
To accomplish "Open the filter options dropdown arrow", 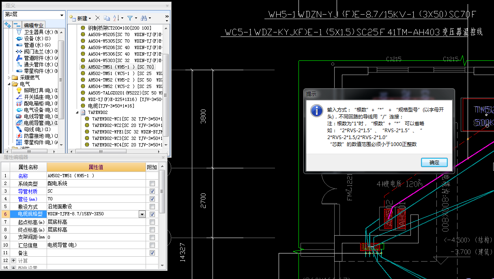I will [136, 18].
